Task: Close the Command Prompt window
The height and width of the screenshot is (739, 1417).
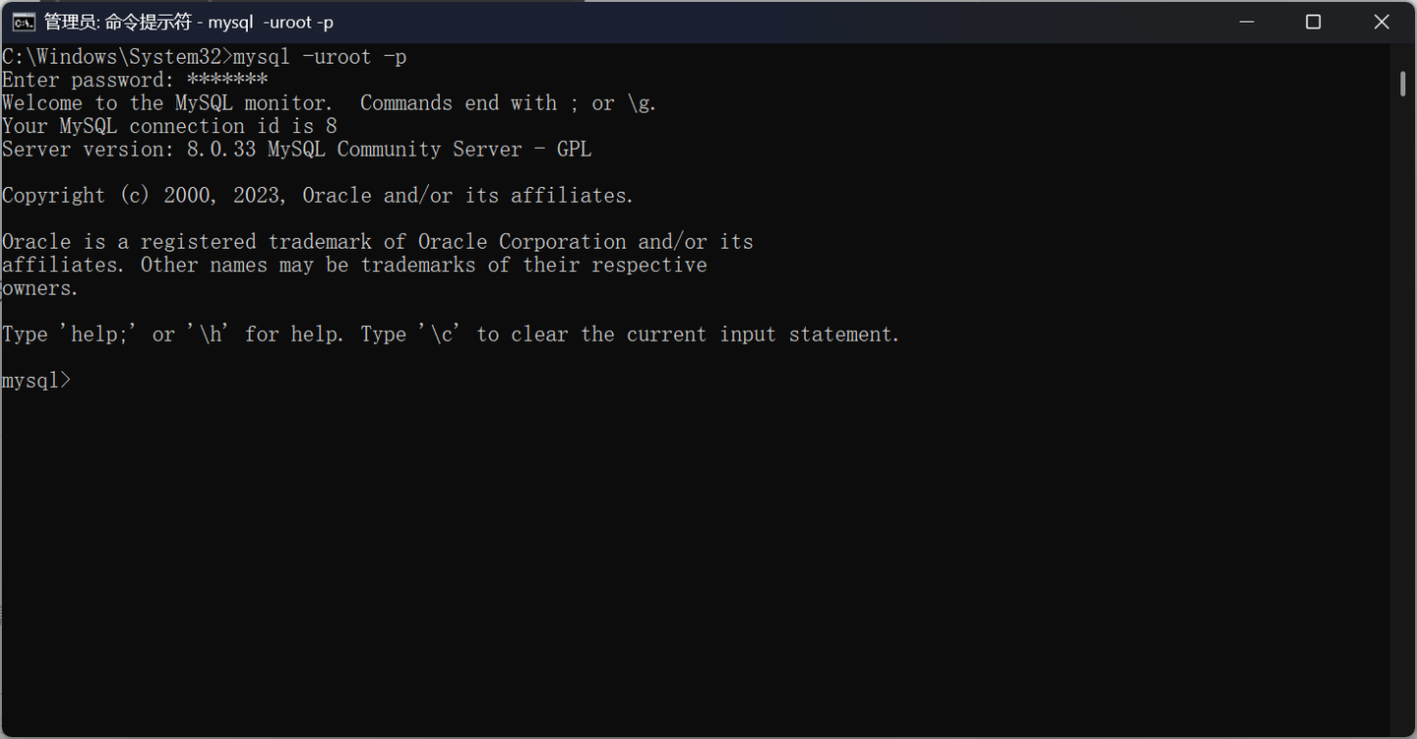Action: coord(1381,21)
